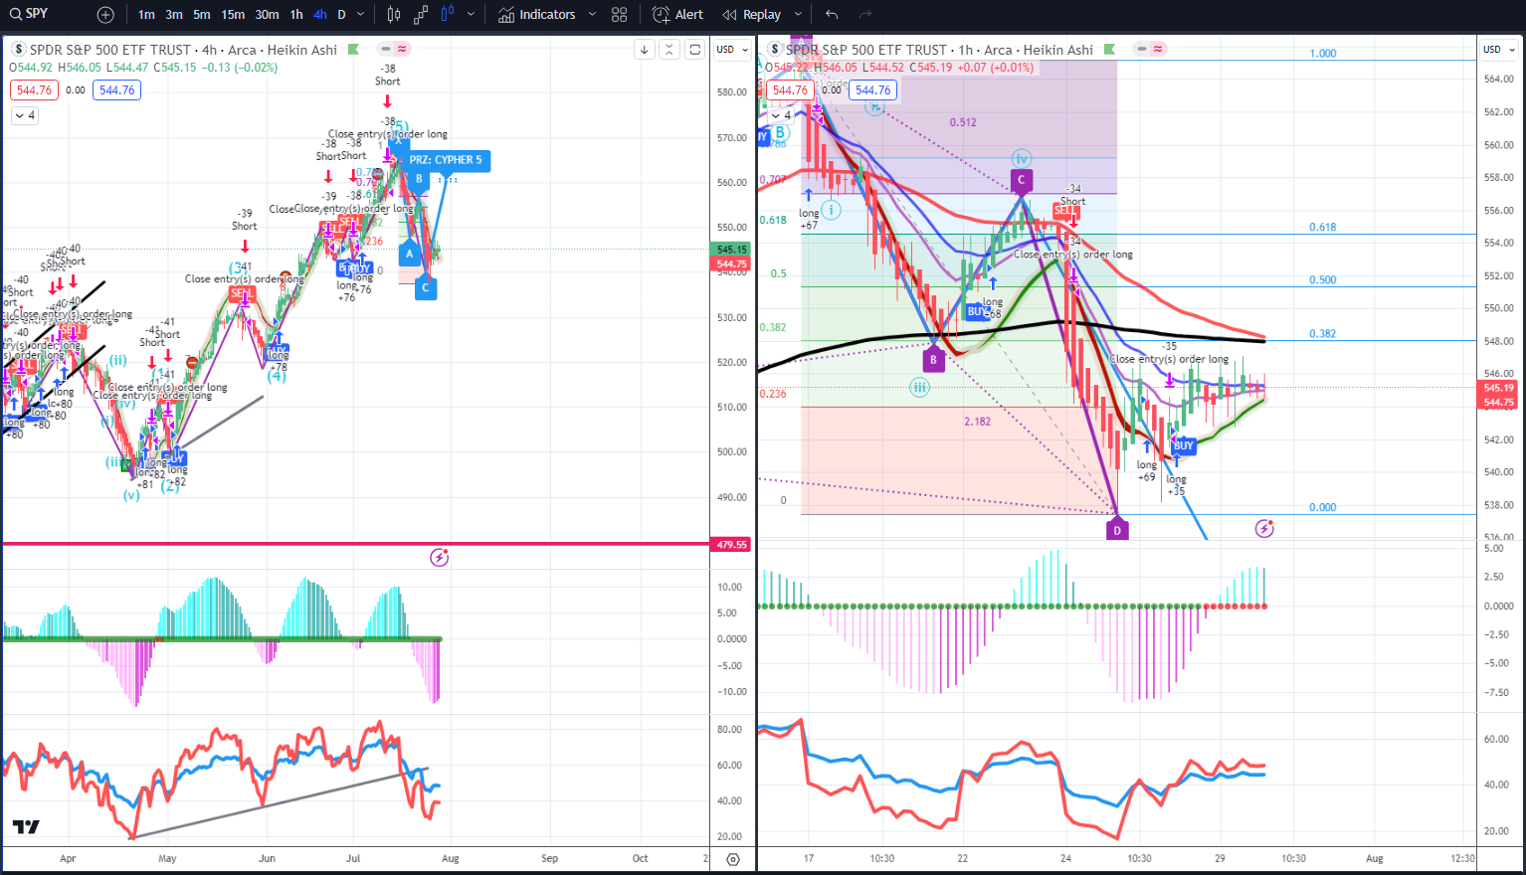The height and width of the screenshot is (875, 1526).
Task: Expand the favorite indicators dropdown
Action: tap(592, 15)
